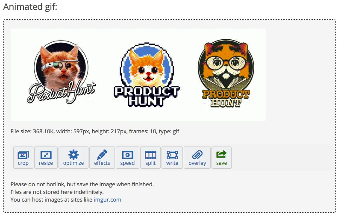The height and width of the screenshot is (214, 338).
Task: Open the resize tool
Action: [46, 158]
